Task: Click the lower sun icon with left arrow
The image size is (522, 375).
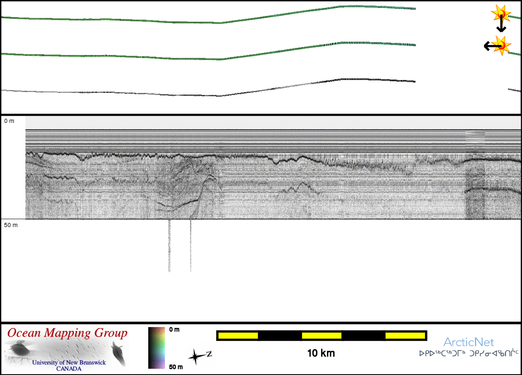Action: point(501,45)
